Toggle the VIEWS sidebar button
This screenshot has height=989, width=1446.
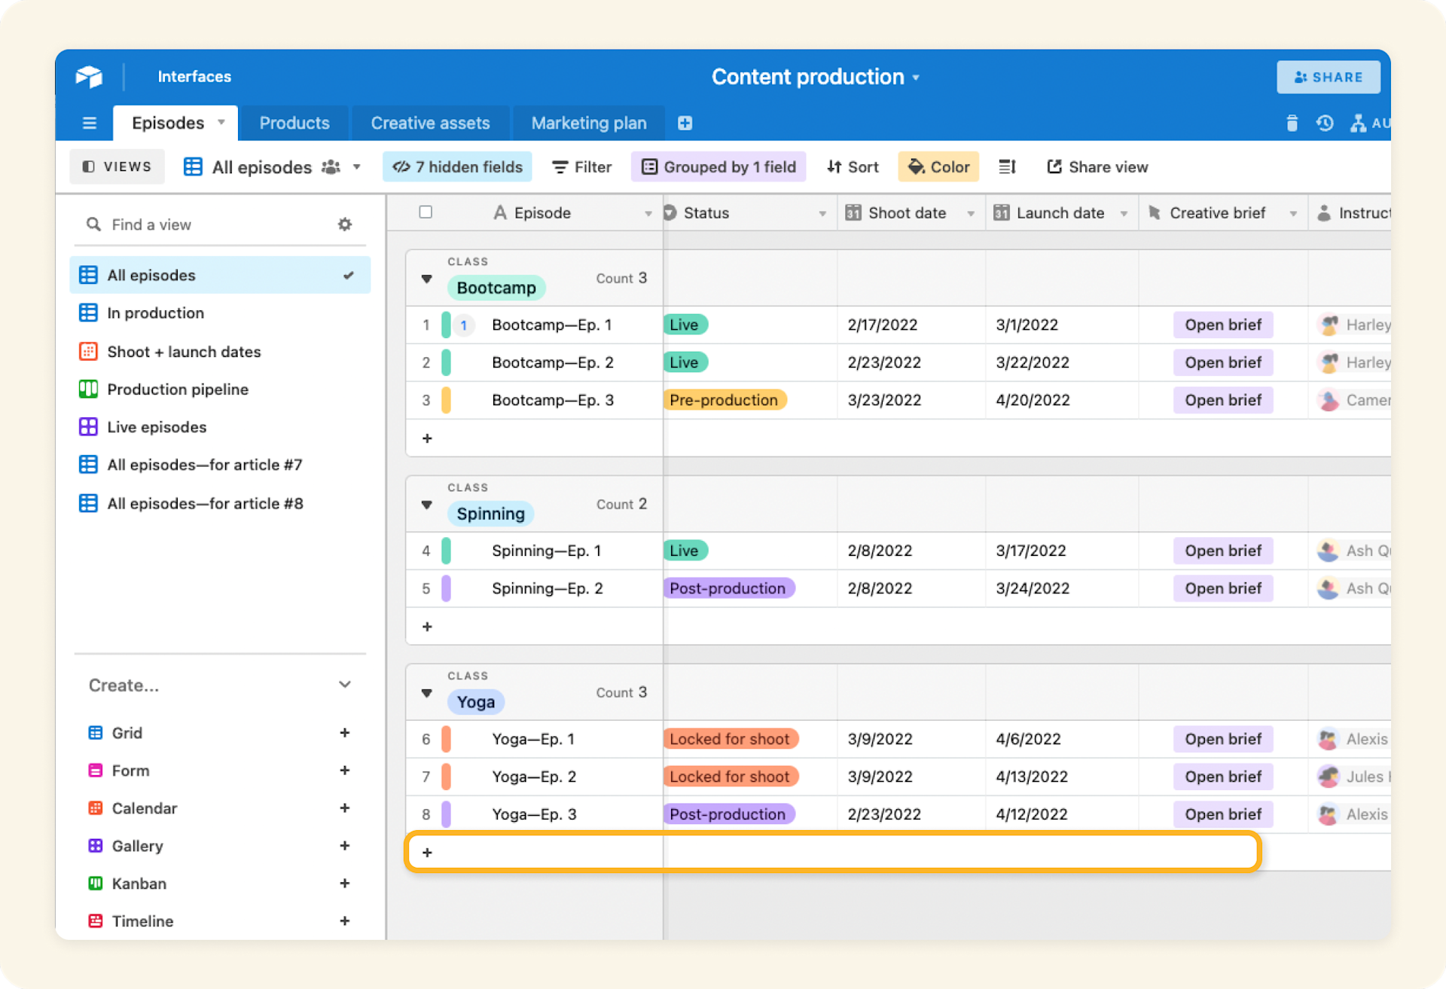117,166
